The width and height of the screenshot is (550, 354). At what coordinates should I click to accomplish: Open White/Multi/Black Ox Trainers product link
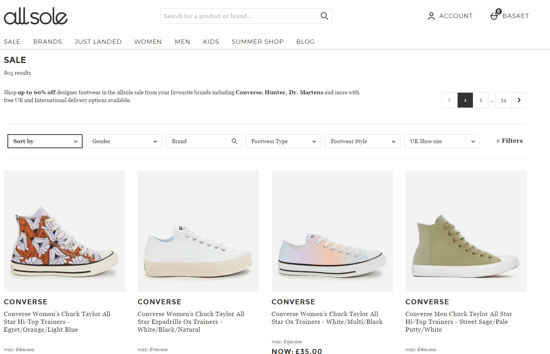click(x=327, y=318)
